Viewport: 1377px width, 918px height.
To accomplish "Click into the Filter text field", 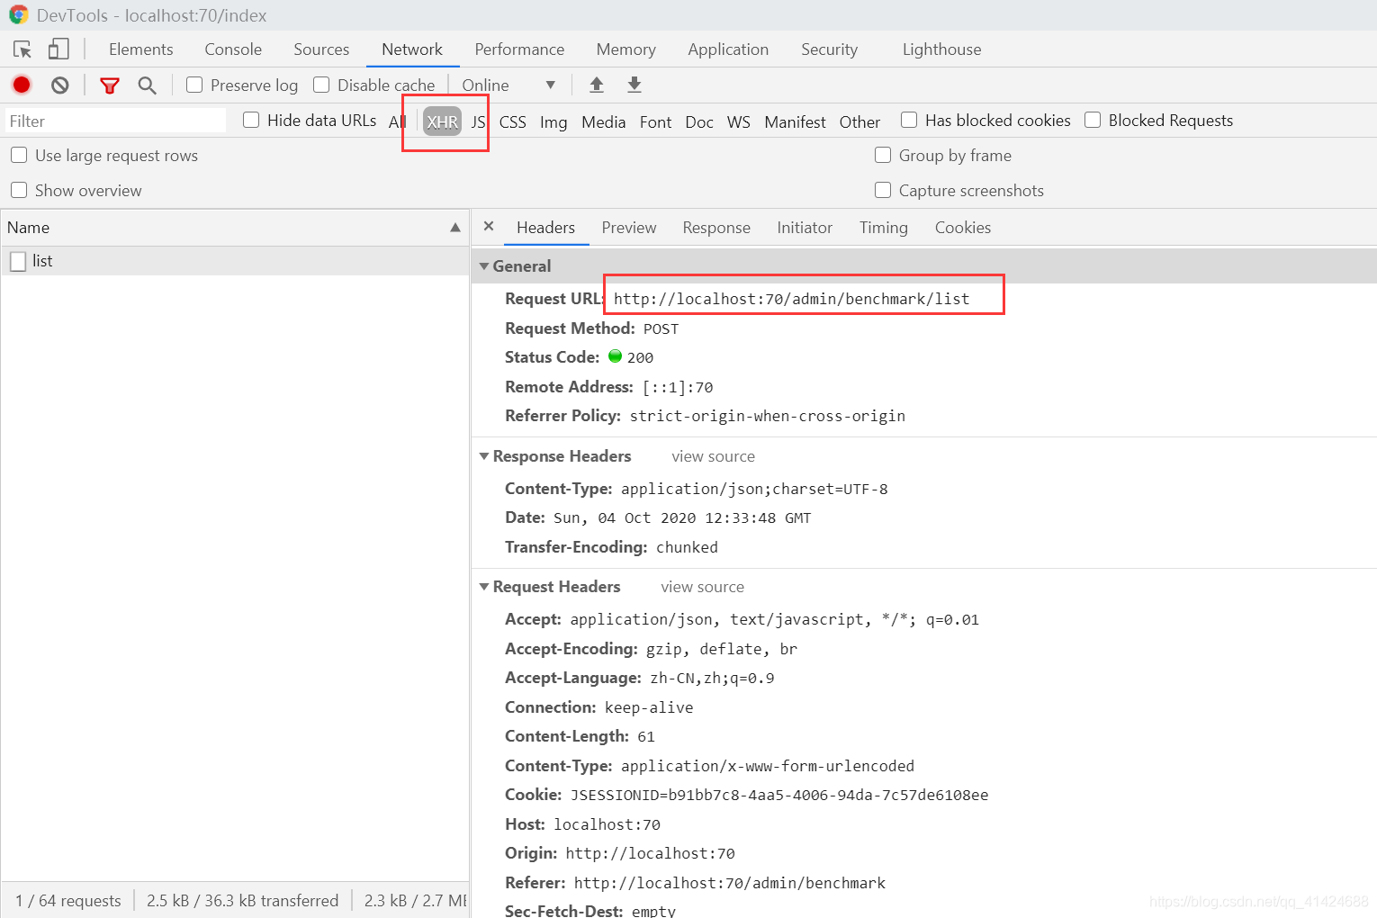I will pos(115,121).
